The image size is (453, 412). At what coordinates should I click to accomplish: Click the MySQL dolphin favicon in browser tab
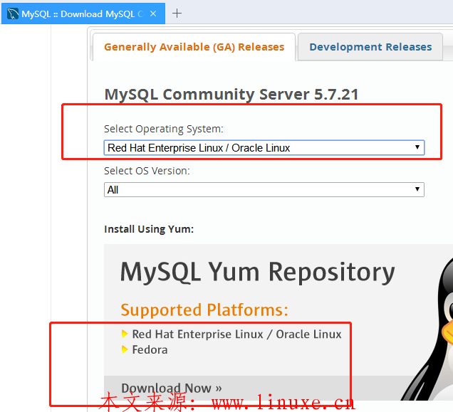(13, 14)
